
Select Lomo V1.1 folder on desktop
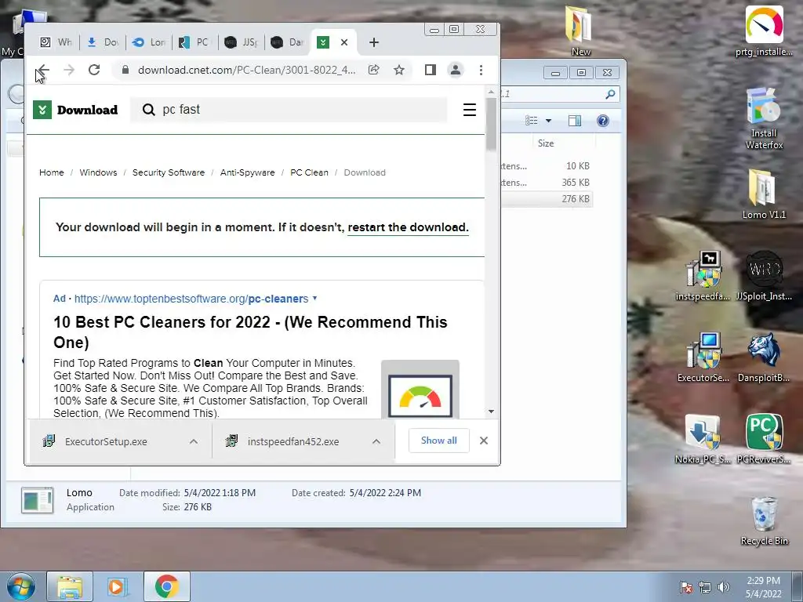click(x=764, y=194)
